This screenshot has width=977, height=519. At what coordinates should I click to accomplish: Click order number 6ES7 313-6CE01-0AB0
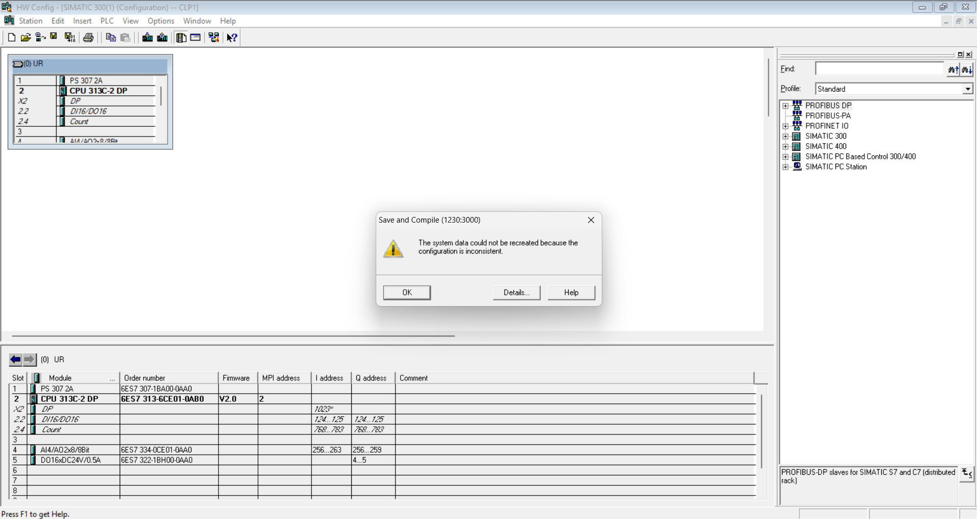(x=162, y=399)
